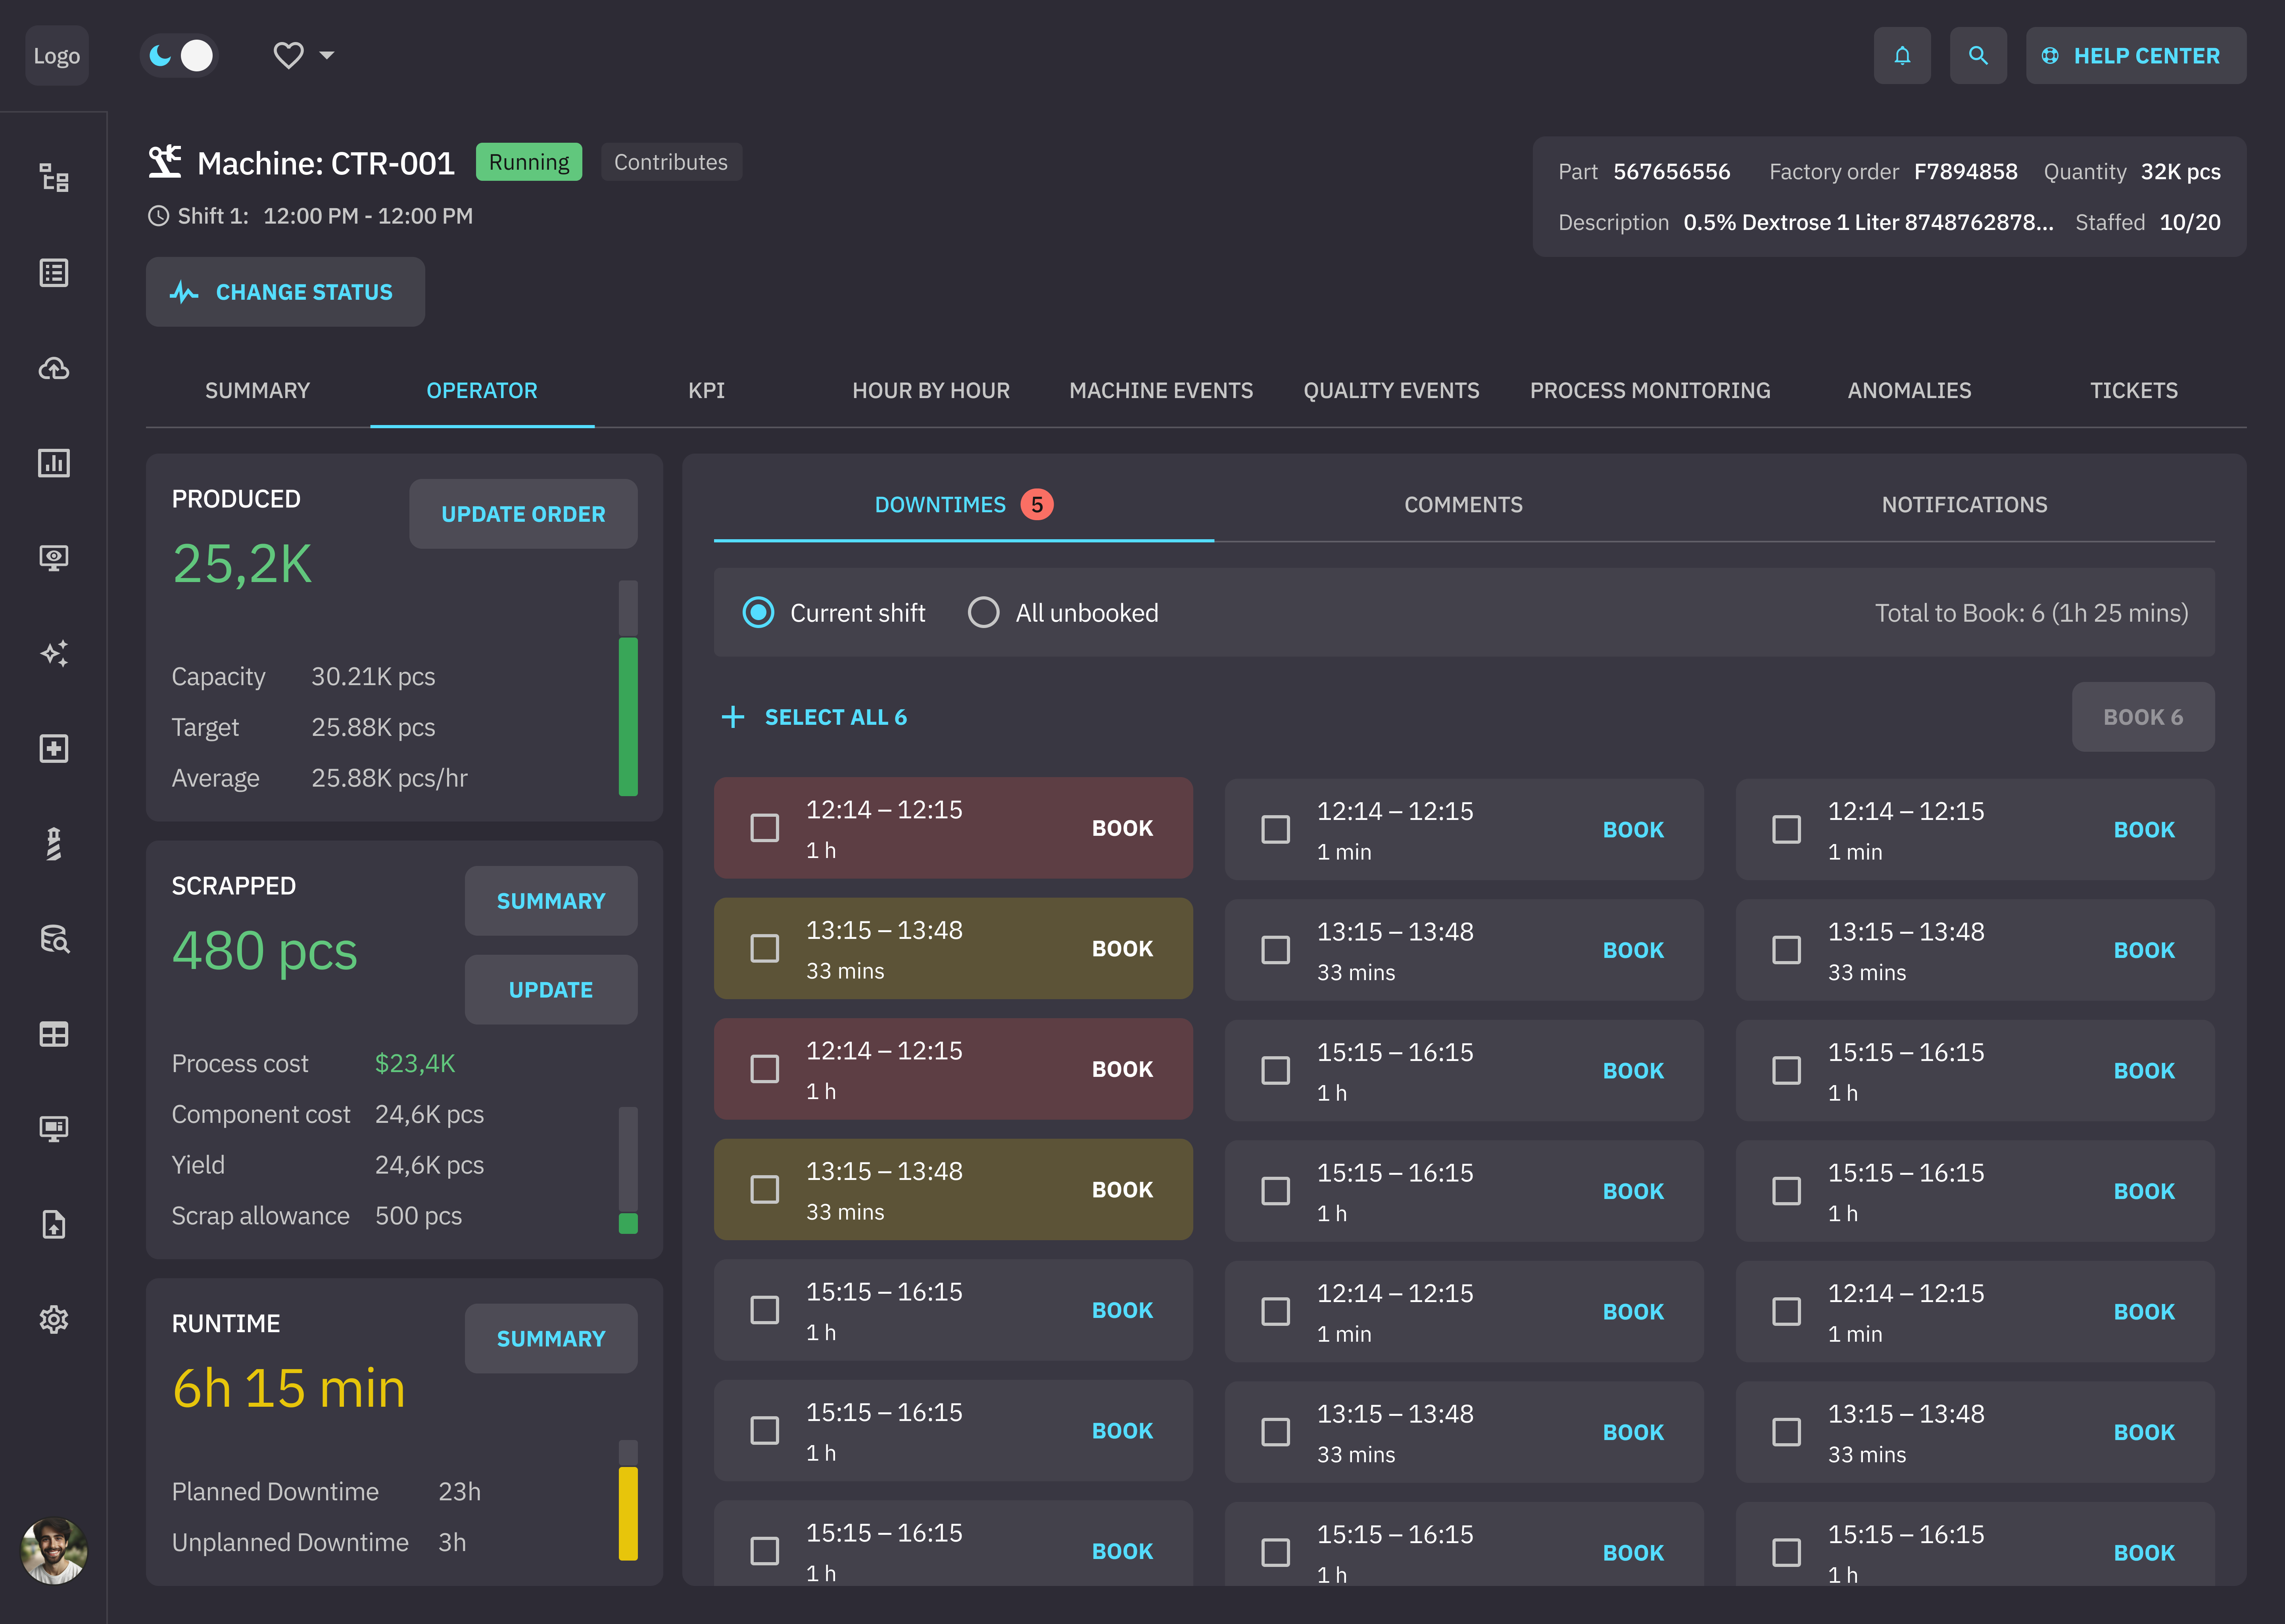Open the database search sidebar icon
This screenshot has height=1624, width=2285.
[54, 939]
